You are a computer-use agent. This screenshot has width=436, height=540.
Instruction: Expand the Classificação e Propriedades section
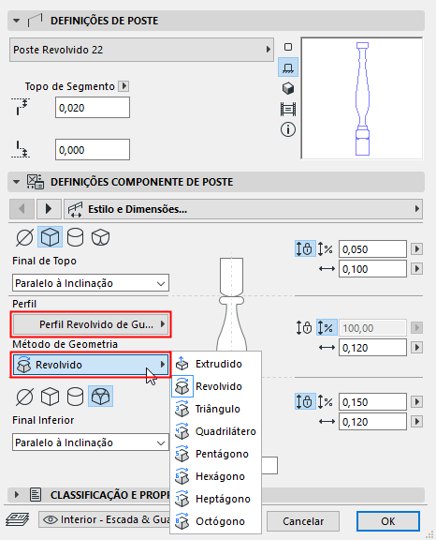pos(17,495)
